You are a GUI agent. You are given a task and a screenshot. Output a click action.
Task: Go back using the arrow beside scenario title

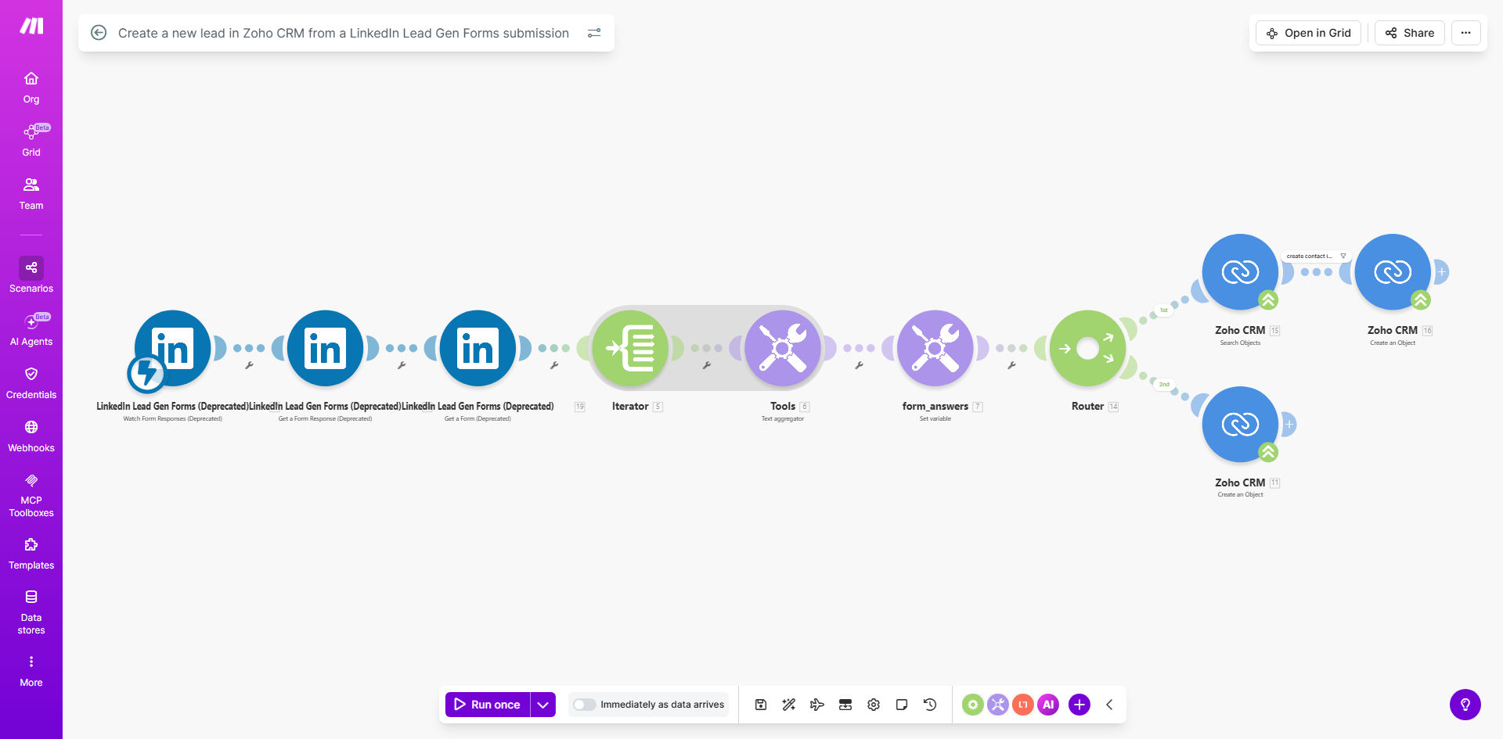pyautogui.click(x=99, y=33)
